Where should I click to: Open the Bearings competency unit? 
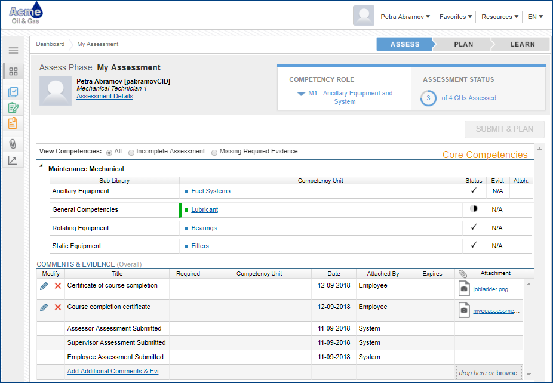click(x=204, y=228)
